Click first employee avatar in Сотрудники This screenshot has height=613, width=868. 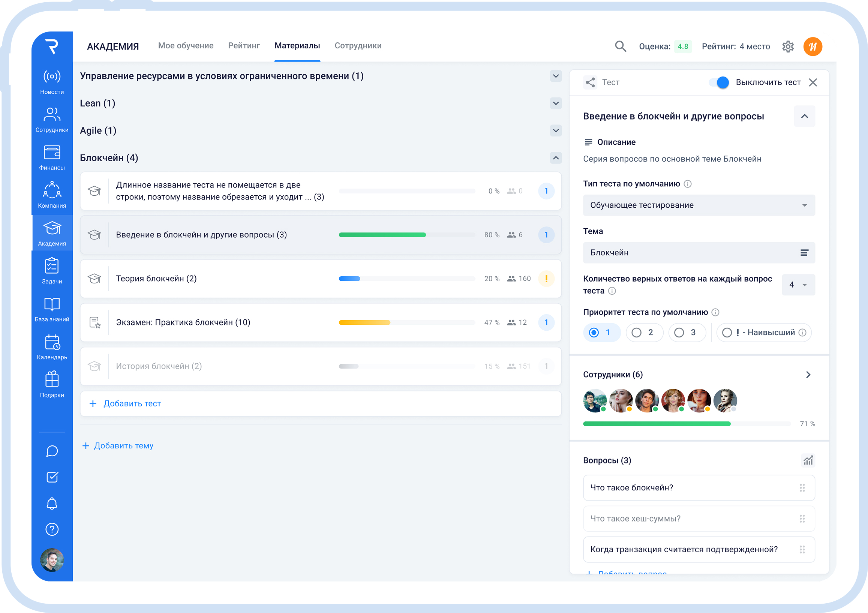tap(595, 400)
